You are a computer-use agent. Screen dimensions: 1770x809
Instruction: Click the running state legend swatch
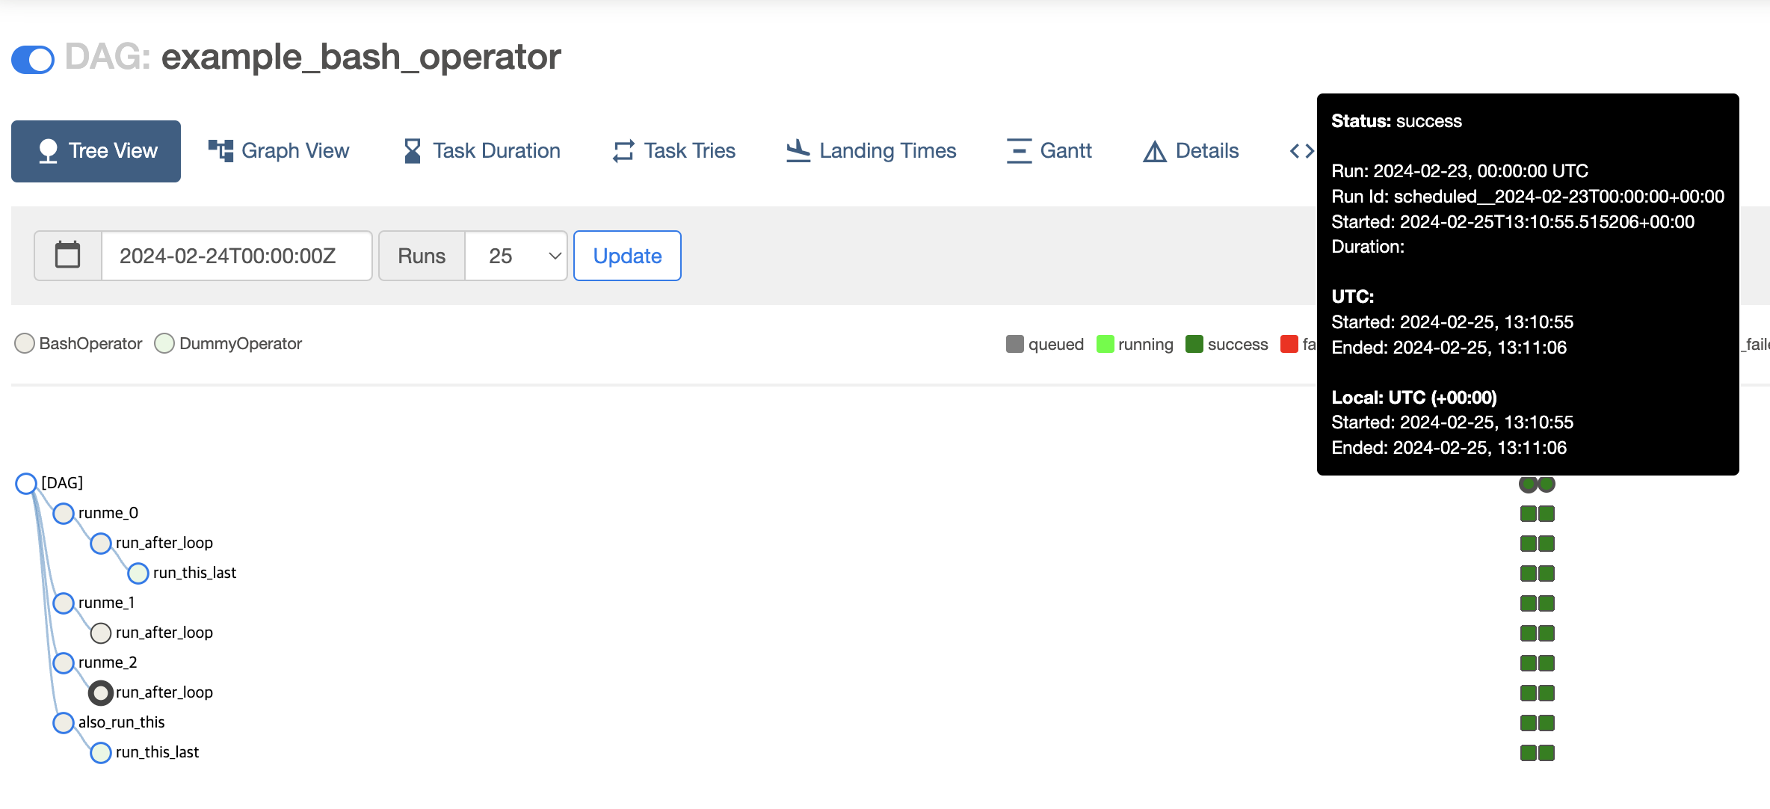[x=1105, y=344]
